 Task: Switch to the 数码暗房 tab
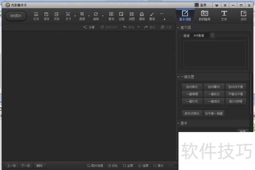[x=204, y=16]
